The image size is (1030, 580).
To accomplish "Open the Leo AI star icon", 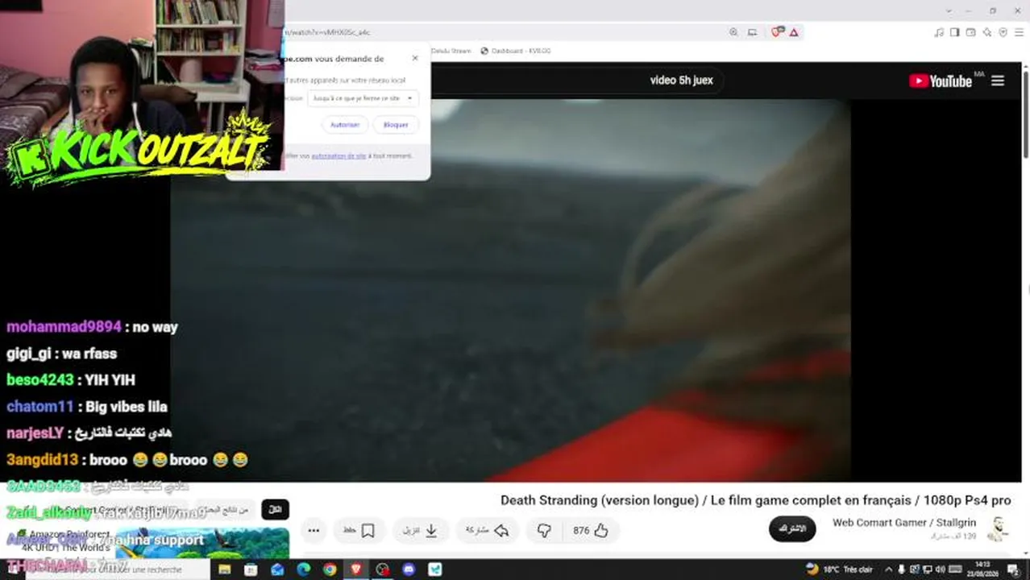I will tap(987, 32).
